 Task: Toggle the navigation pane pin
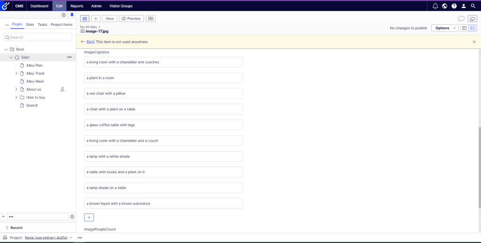[72, 15]
